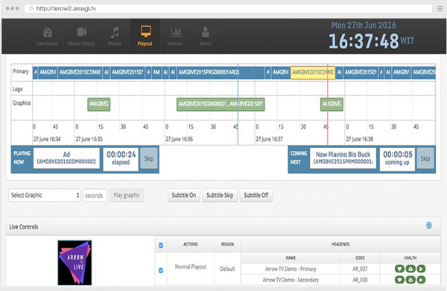This screenshot has height=291, width=447.
Task: Click the 00:00:05 coming up counter
Action: point(397,159)
